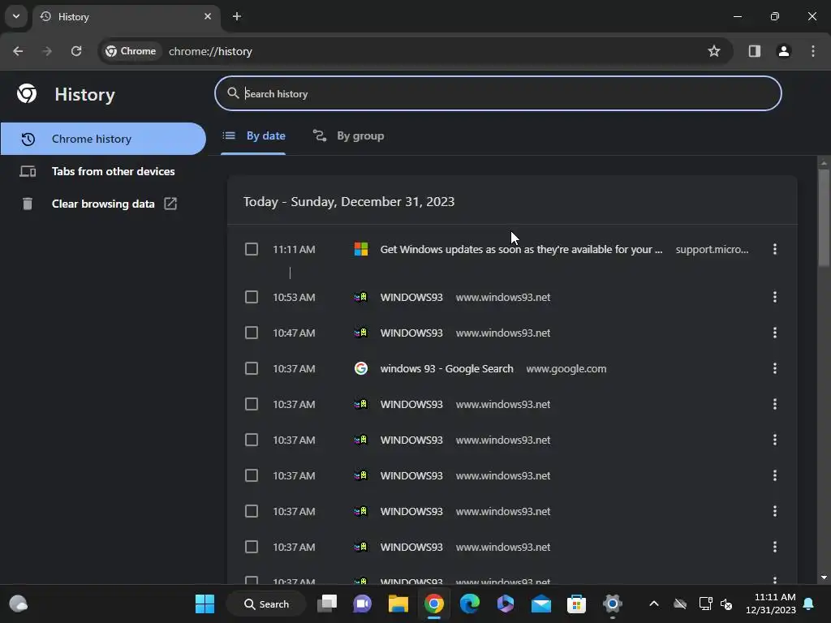Open Task View on the taskbar
The image size is (831, 623).
coord(327,604)
